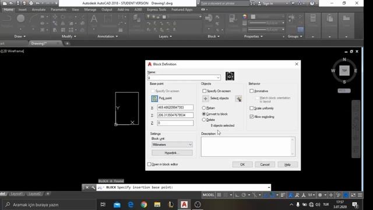Uncheck Allow exploding checkbox
The height and width of the screenshot is (210, 373).
pos(251,117)
